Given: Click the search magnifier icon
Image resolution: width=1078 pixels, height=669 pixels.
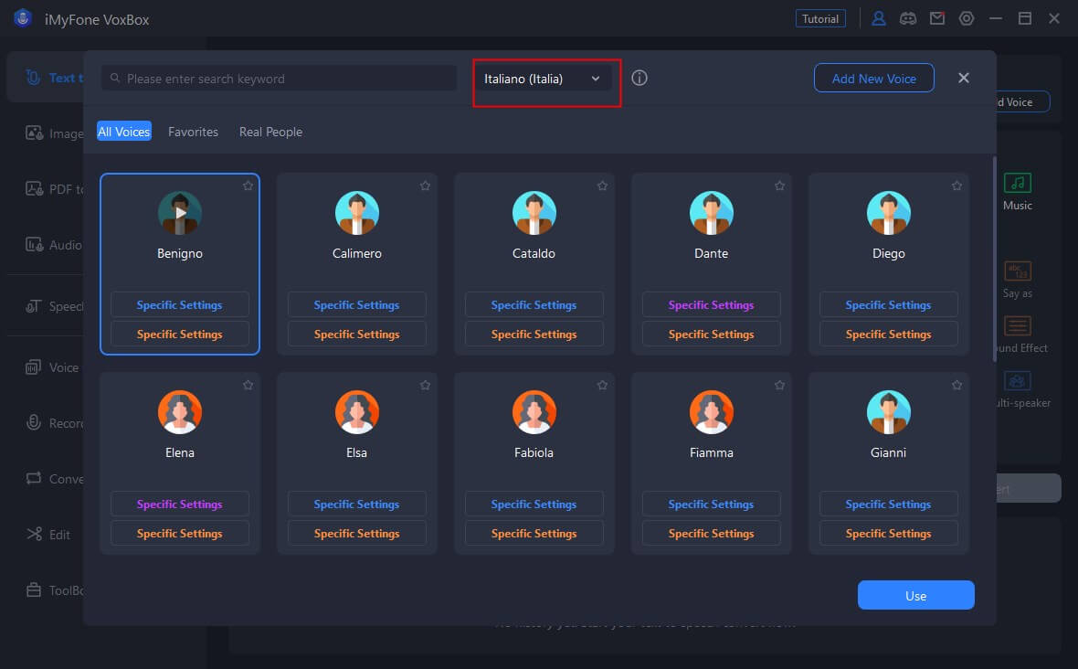Looking at the screenshot, I should (115, 79).
